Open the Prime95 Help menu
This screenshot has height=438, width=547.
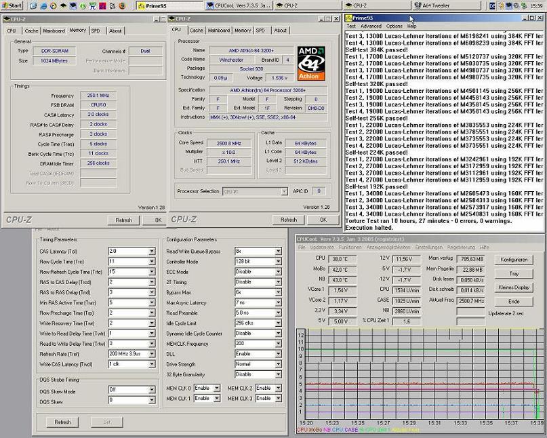pos(411,26)
